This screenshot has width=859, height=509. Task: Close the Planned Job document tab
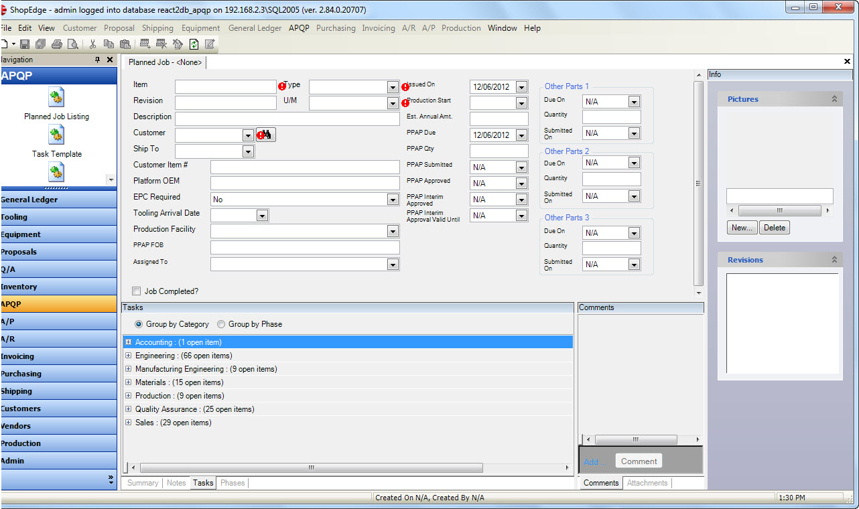click(x=847, y=62)
